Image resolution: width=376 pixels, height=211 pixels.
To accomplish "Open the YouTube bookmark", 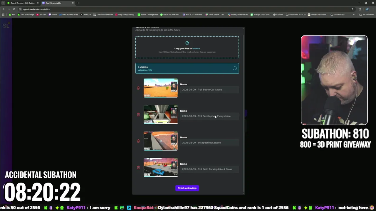I will click(41, 14).
